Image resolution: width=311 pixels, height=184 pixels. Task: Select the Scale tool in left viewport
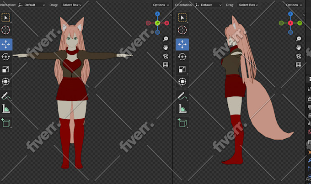click(x=6, y=69)
